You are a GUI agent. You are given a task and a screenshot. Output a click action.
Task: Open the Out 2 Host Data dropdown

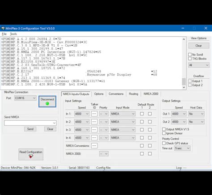coord(196,122)
